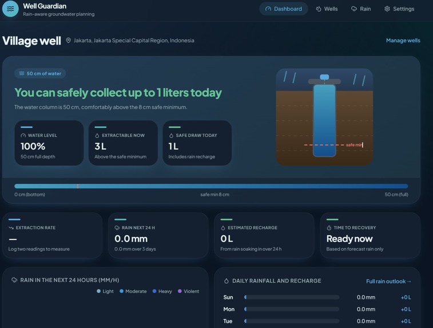Click Monday's +0 L recharge value
Viewport: 433px width, 328px height.
406,309
